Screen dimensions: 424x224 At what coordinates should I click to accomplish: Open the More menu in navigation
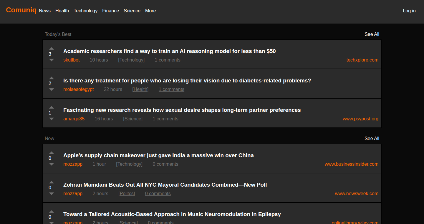click(x=150, y=11)
